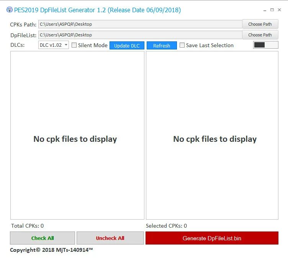Focus the CPKs Path text field
This screenshot has height=261, width=288.
[x=140, y=24]
